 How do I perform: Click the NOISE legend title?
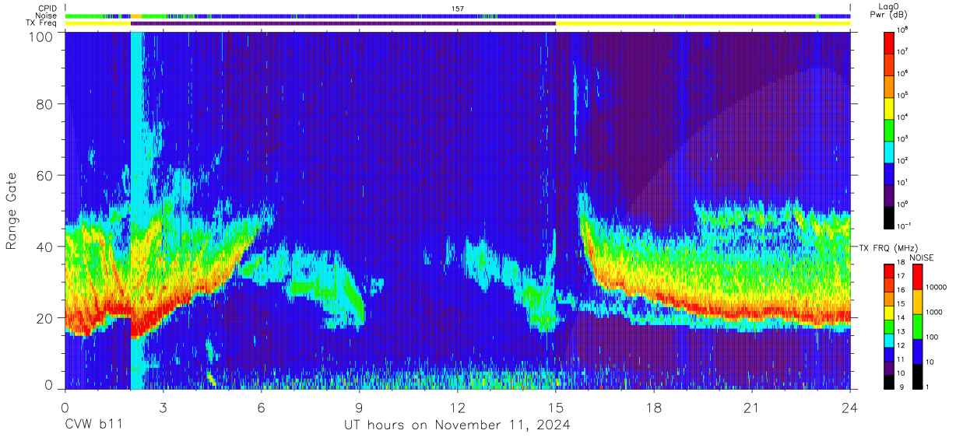(920, 257)
